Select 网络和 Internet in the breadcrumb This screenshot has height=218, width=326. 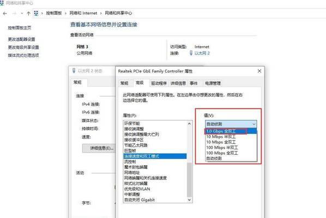coord(83,13)
